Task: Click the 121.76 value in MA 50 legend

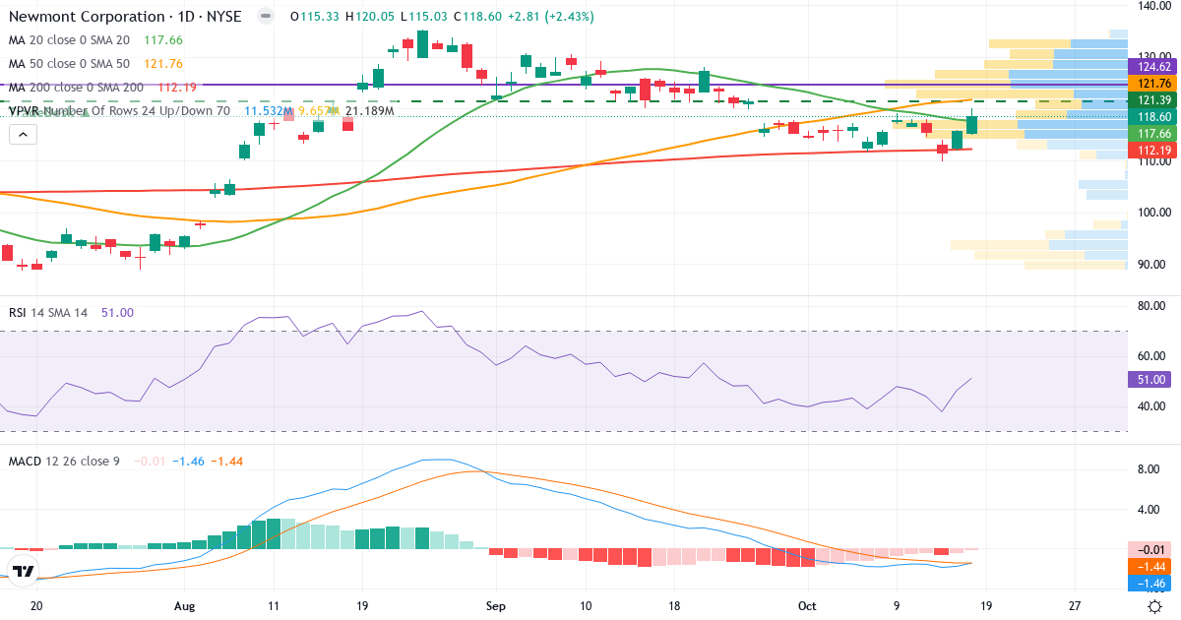Action: (162, 64)
